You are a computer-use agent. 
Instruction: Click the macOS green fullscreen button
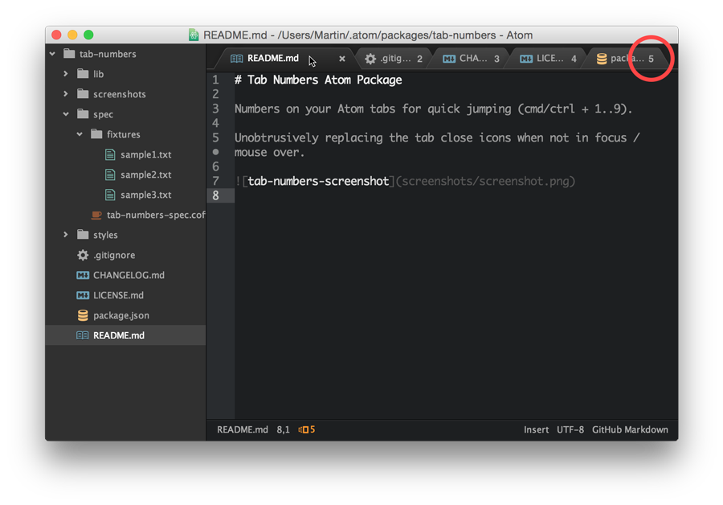pyautogui.click(x=88, y=35)
